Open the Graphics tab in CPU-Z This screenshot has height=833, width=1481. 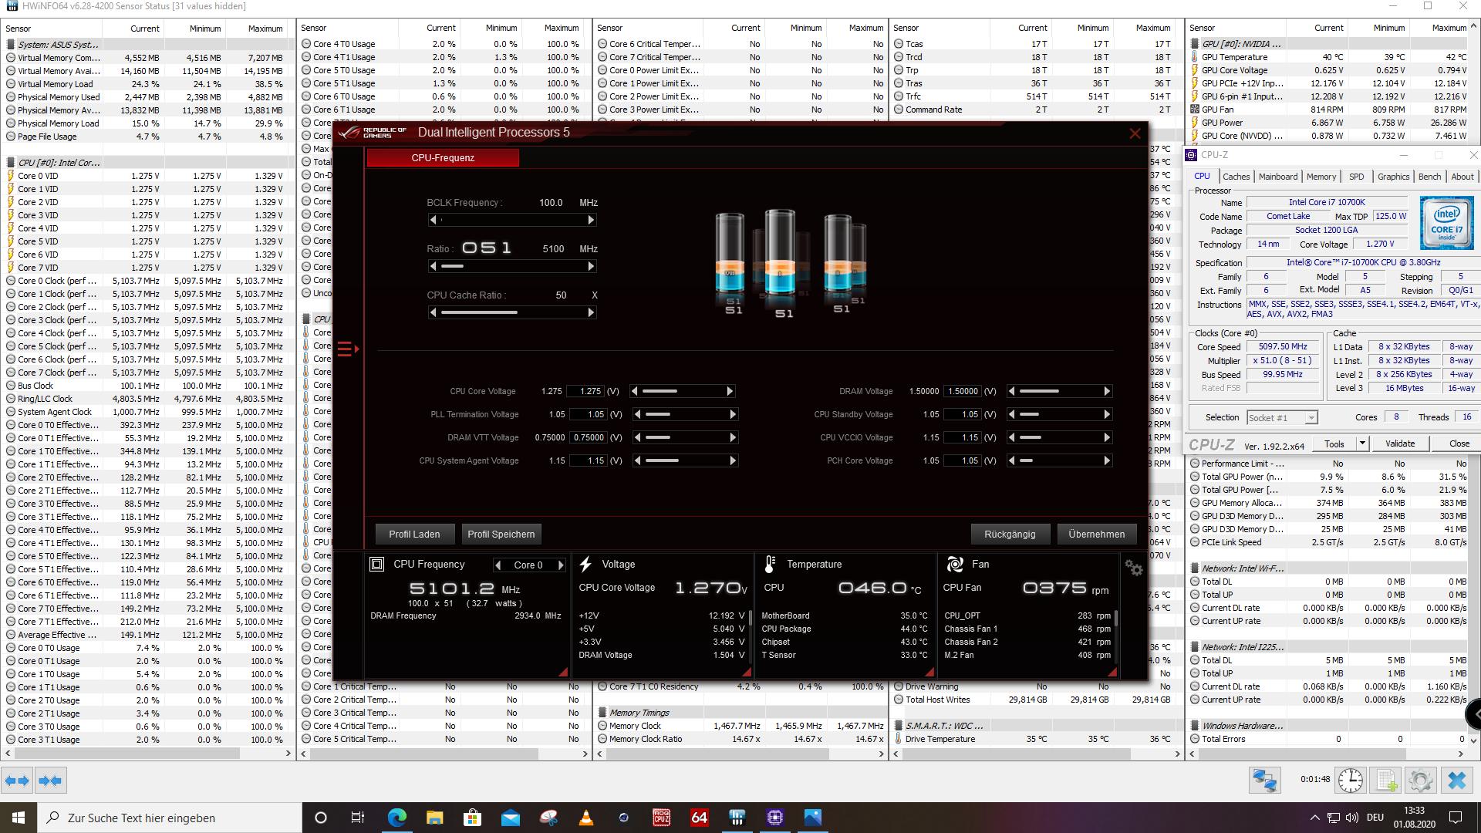tap(1394, 177)
